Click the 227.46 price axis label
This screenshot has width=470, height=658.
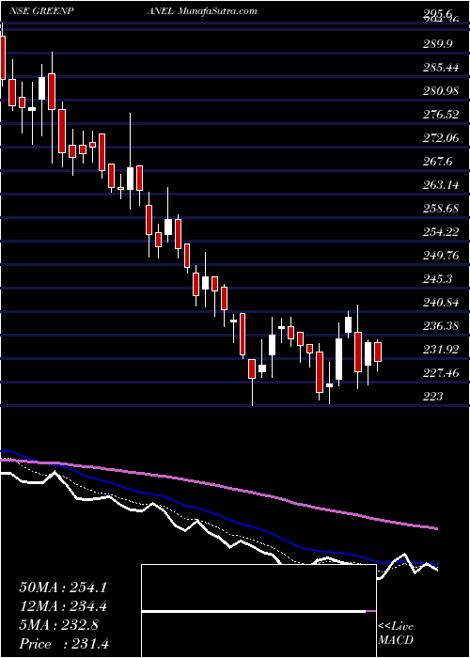[442, 372]
